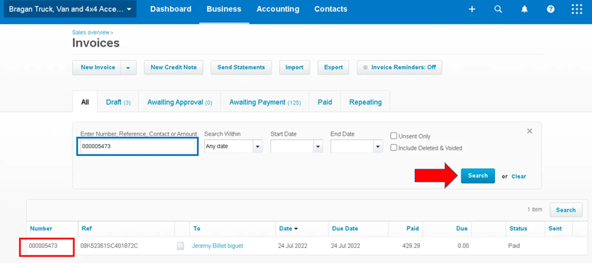Close the search panel with X

tap(529, 131)
